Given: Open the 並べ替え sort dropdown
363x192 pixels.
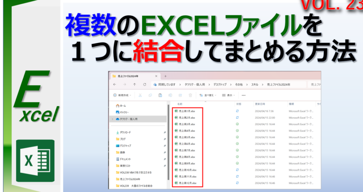Looking at the screenshot, I should [208, 95].
